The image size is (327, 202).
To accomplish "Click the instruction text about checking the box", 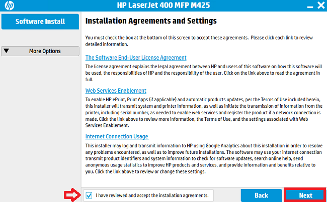I will pos(199,41).
